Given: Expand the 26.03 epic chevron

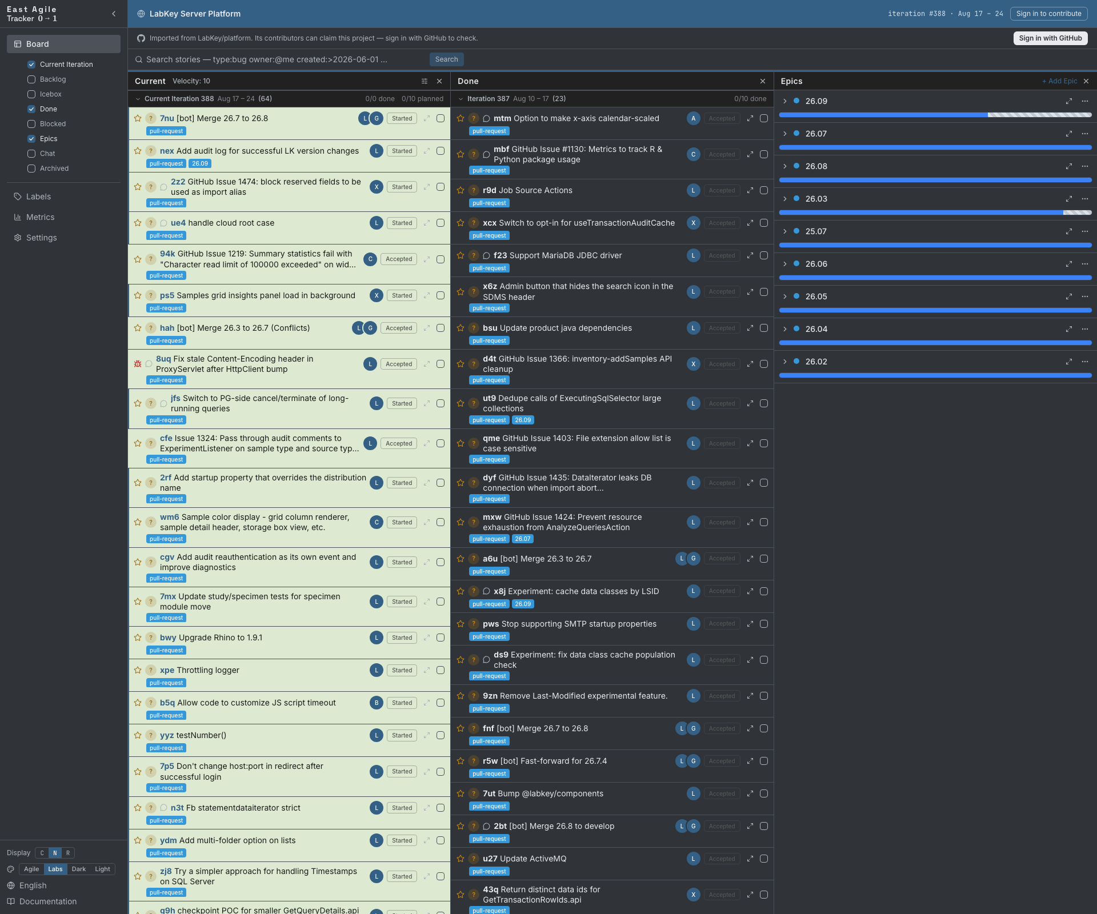Looking at the screenshot, I should pyautogui.click(x=785, y=199).
